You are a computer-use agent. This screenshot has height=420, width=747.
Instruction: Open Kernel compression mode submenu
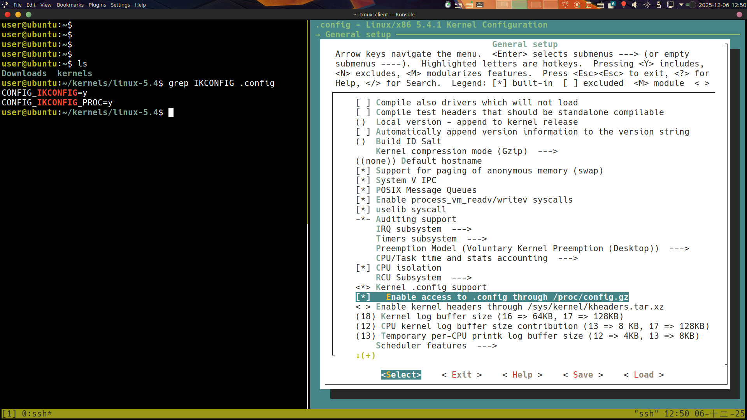(451, 151)
